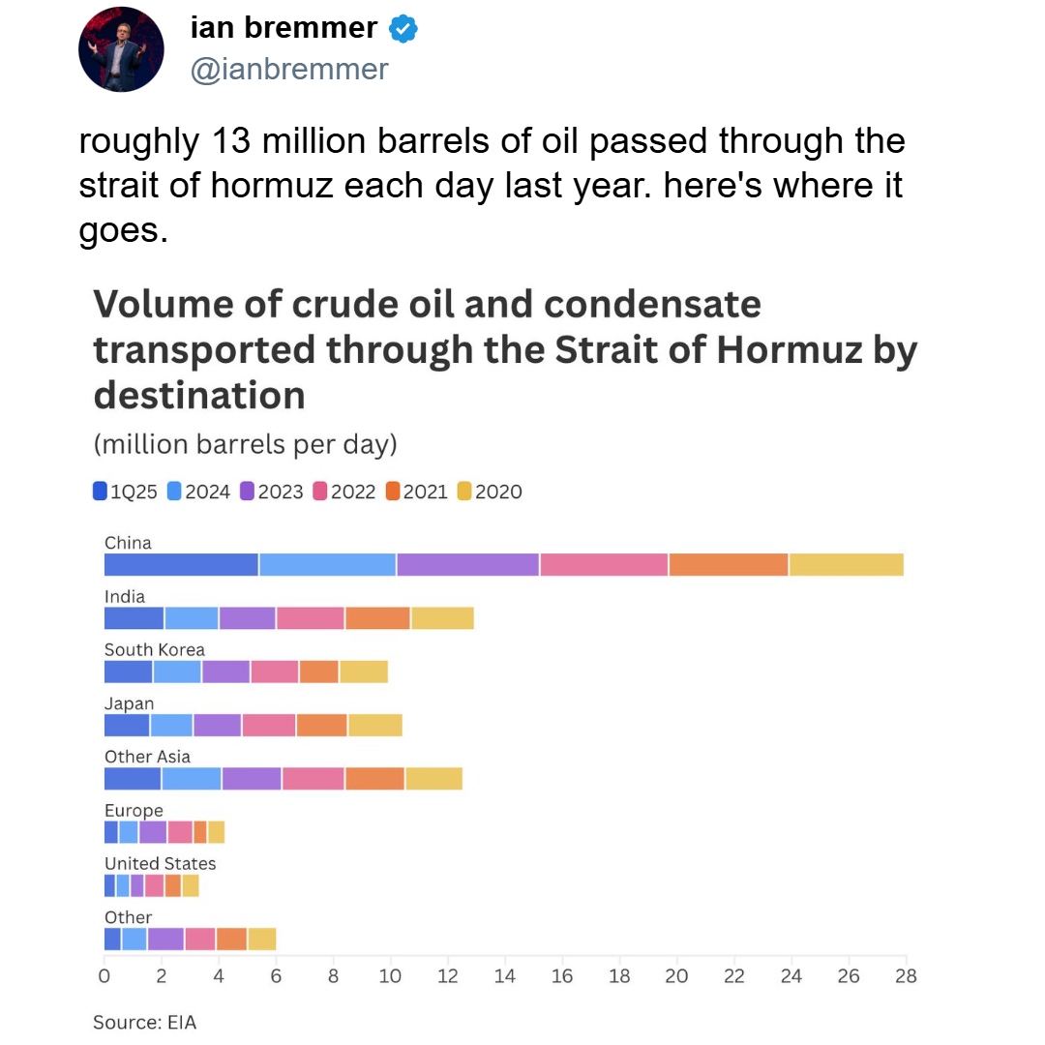Click the 2023 purple legend swatch

click(248, 492)
